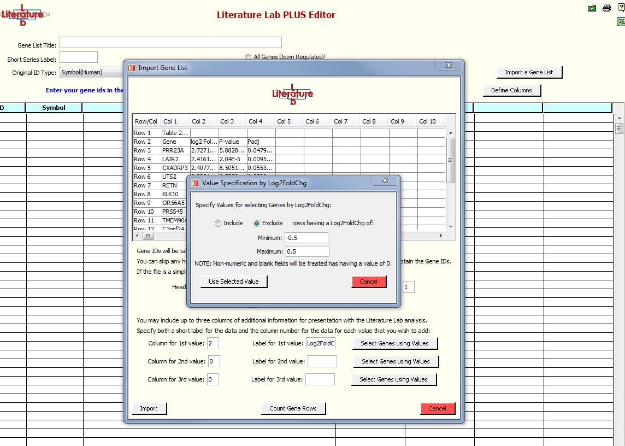Select the Exclude radio button
The width and height of the screenshot is (625, 446).
(257, 224)
